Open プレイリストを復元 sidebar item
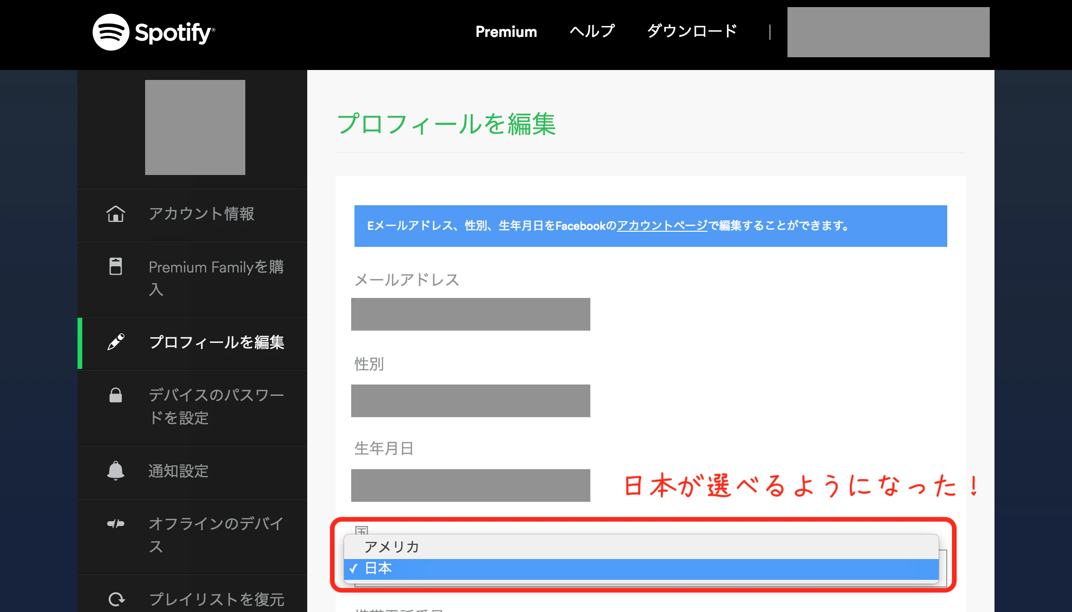The image size is (1072, 612). (192, 594)
